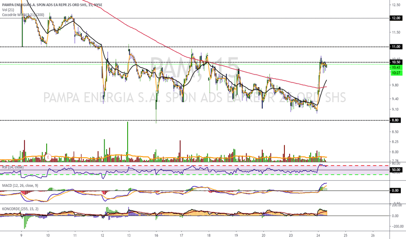Click the 12.00 horizontal line price label
The image size is (406, 239).
tap(396, 18)
